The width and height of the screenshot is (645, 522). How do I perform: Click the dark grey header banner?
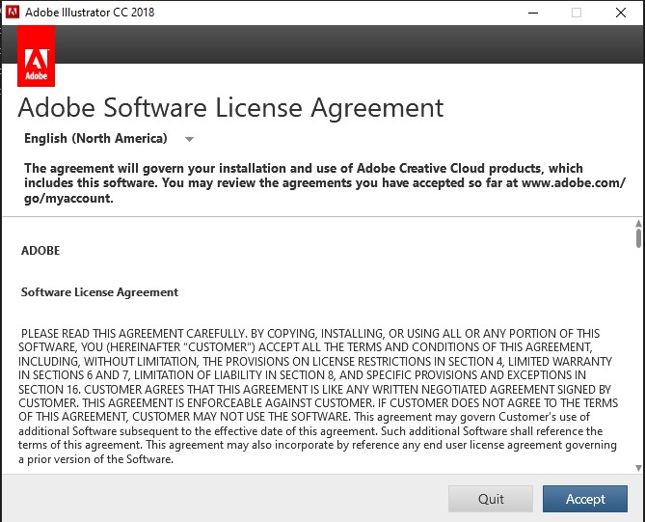pyautogui.click(x=347, y=44)
